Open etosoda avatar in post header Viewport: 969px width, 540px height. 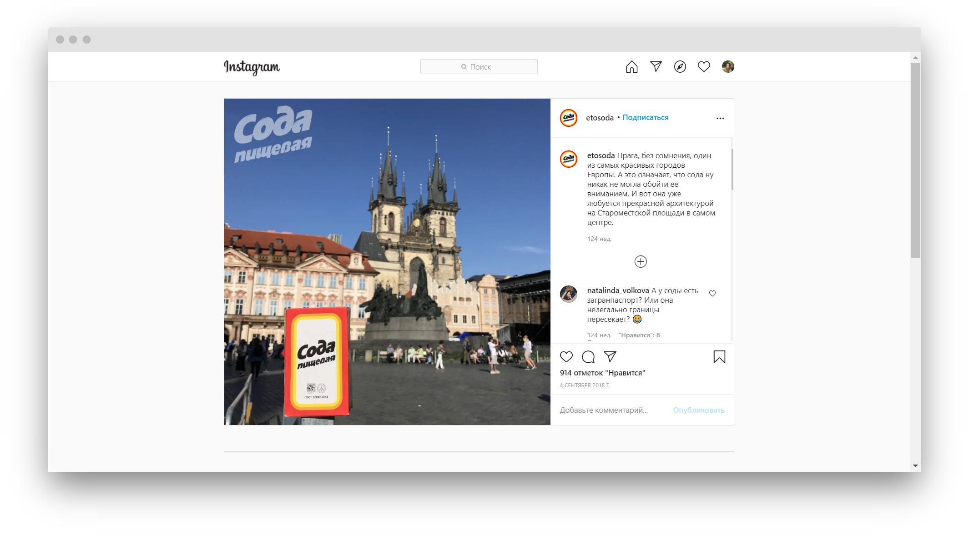coord(568,118)
